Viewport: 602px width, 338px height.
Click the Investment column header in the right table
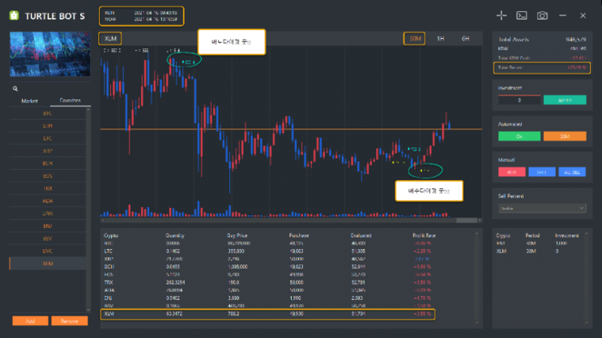point(566,235)
